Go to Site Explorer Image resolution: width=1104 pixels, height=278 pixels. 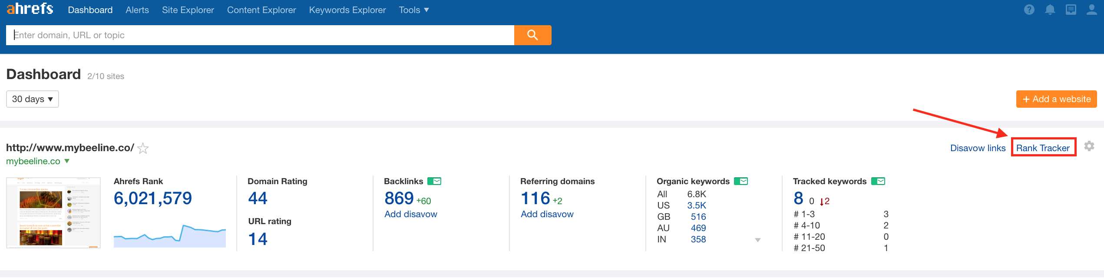coord(188,10)
